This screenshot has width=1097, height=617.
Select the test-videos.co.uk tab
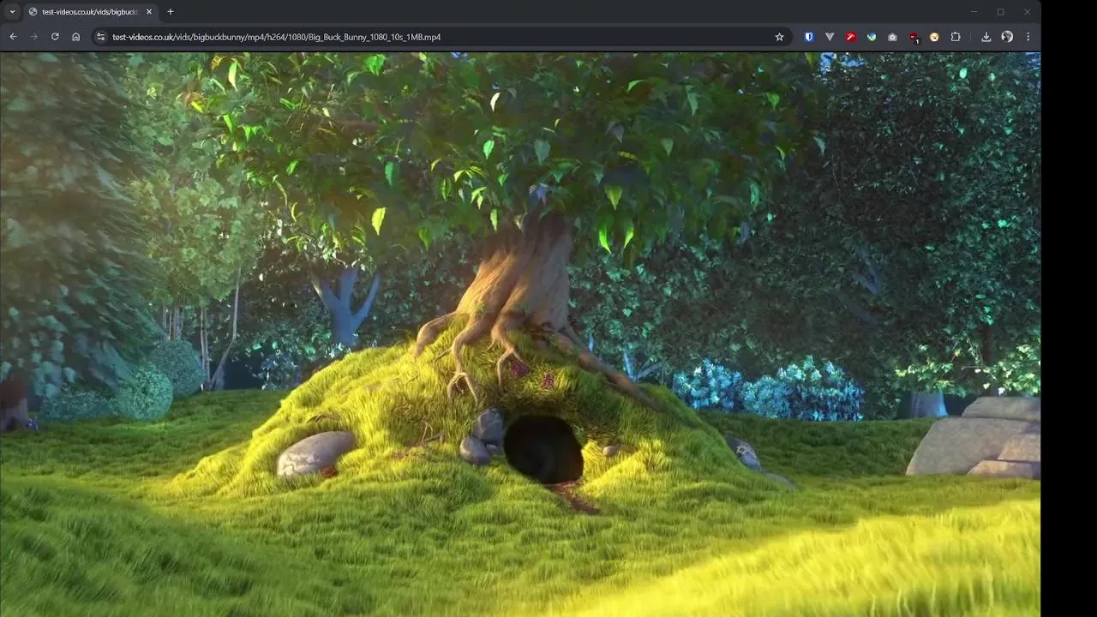tap(90, 12)
